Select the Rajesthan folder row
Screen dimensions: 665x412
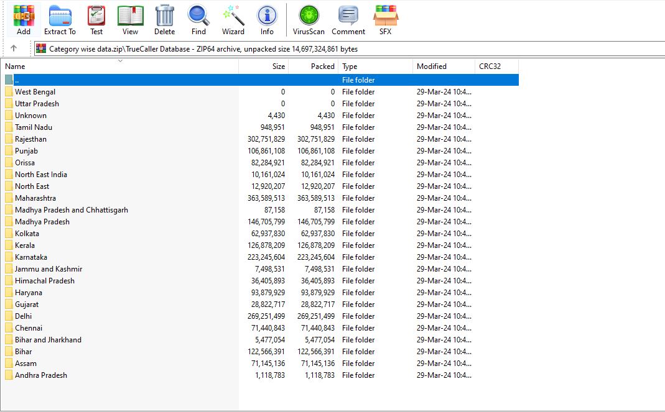pos(30,139)
